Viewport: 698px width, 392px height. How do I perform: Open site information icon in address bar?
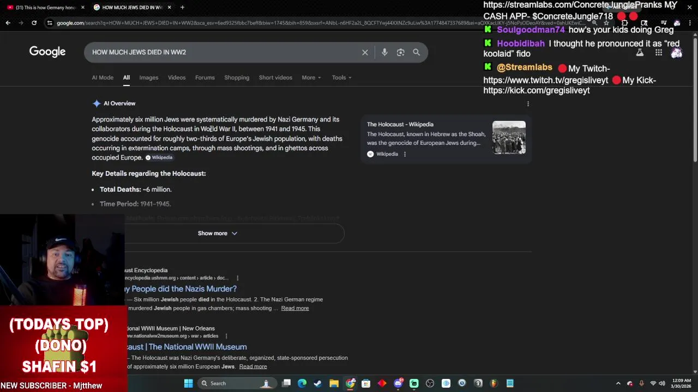[50, 23]
